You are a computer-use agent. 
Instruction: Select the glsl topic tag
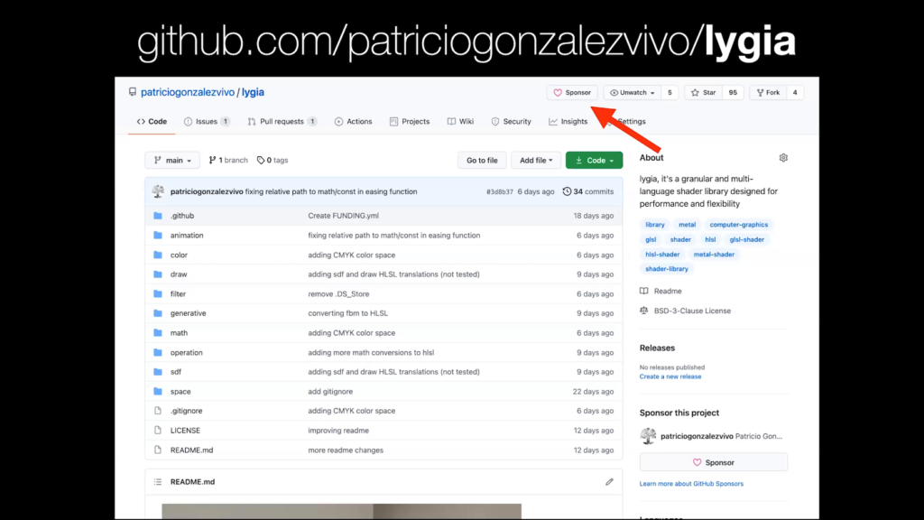click(651, 239)
